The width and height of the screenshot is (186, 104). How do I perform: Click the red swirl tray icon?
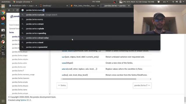[x=115, y=2]
